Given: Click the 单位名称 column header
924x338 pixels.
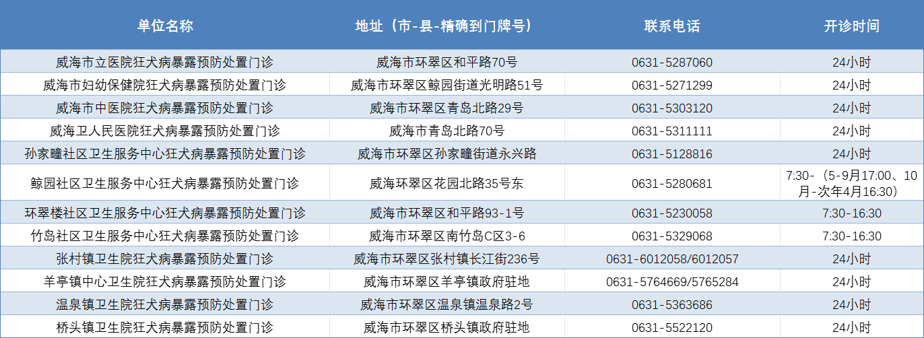Looking at the screenshot, I should coord(165,26).
